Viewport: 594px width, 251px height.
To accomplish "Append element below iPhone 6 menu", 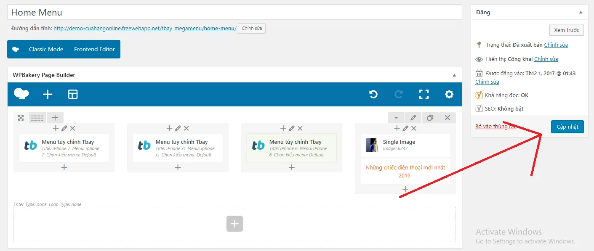I will 291,167.
